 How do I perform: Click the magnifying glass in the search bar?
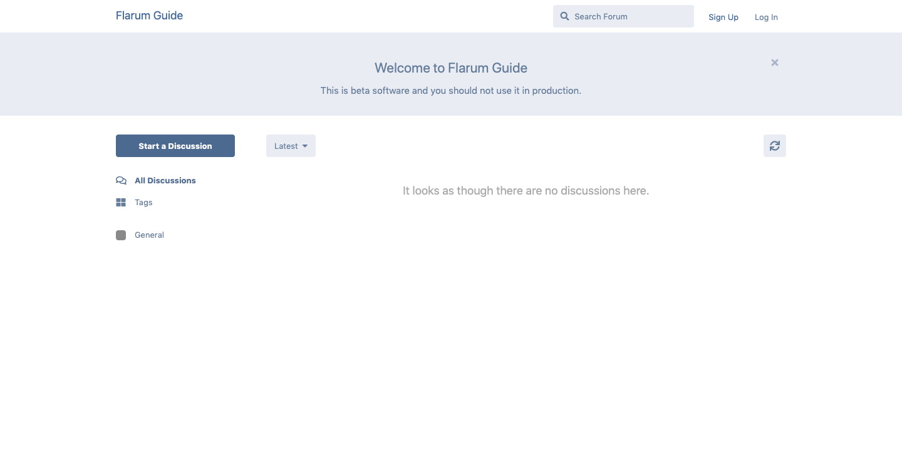564,16
